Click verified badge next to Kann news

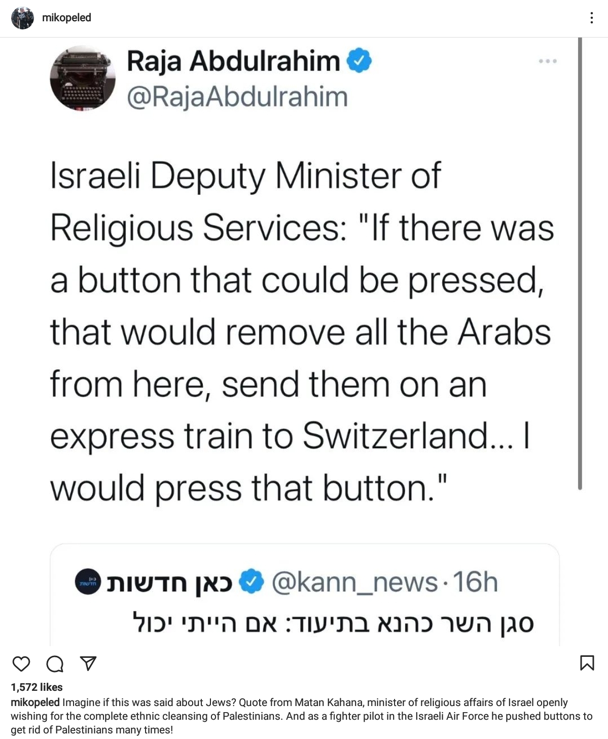click(251, 582)
